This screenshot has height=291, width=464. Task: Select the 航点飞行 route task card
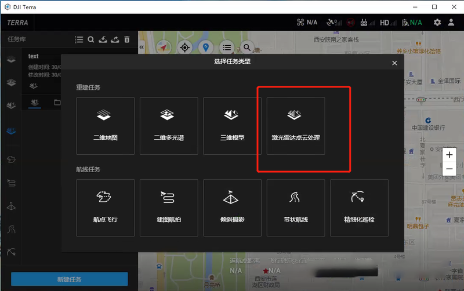[106, 208]
